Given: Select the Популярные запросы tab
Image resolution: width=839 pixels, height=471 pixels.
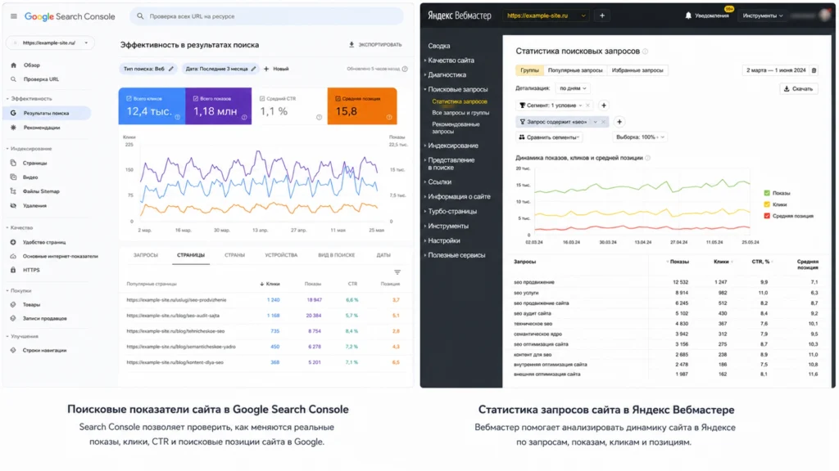Looking at the screenshot, I should coord(574,70).
